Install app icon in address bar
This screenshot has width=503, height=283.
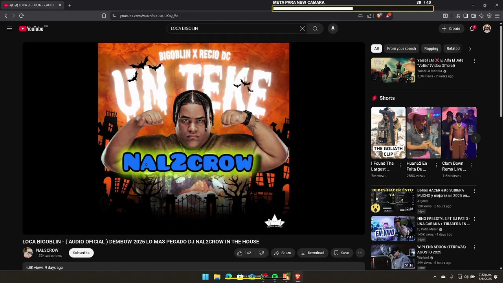(x=360, y=16)
